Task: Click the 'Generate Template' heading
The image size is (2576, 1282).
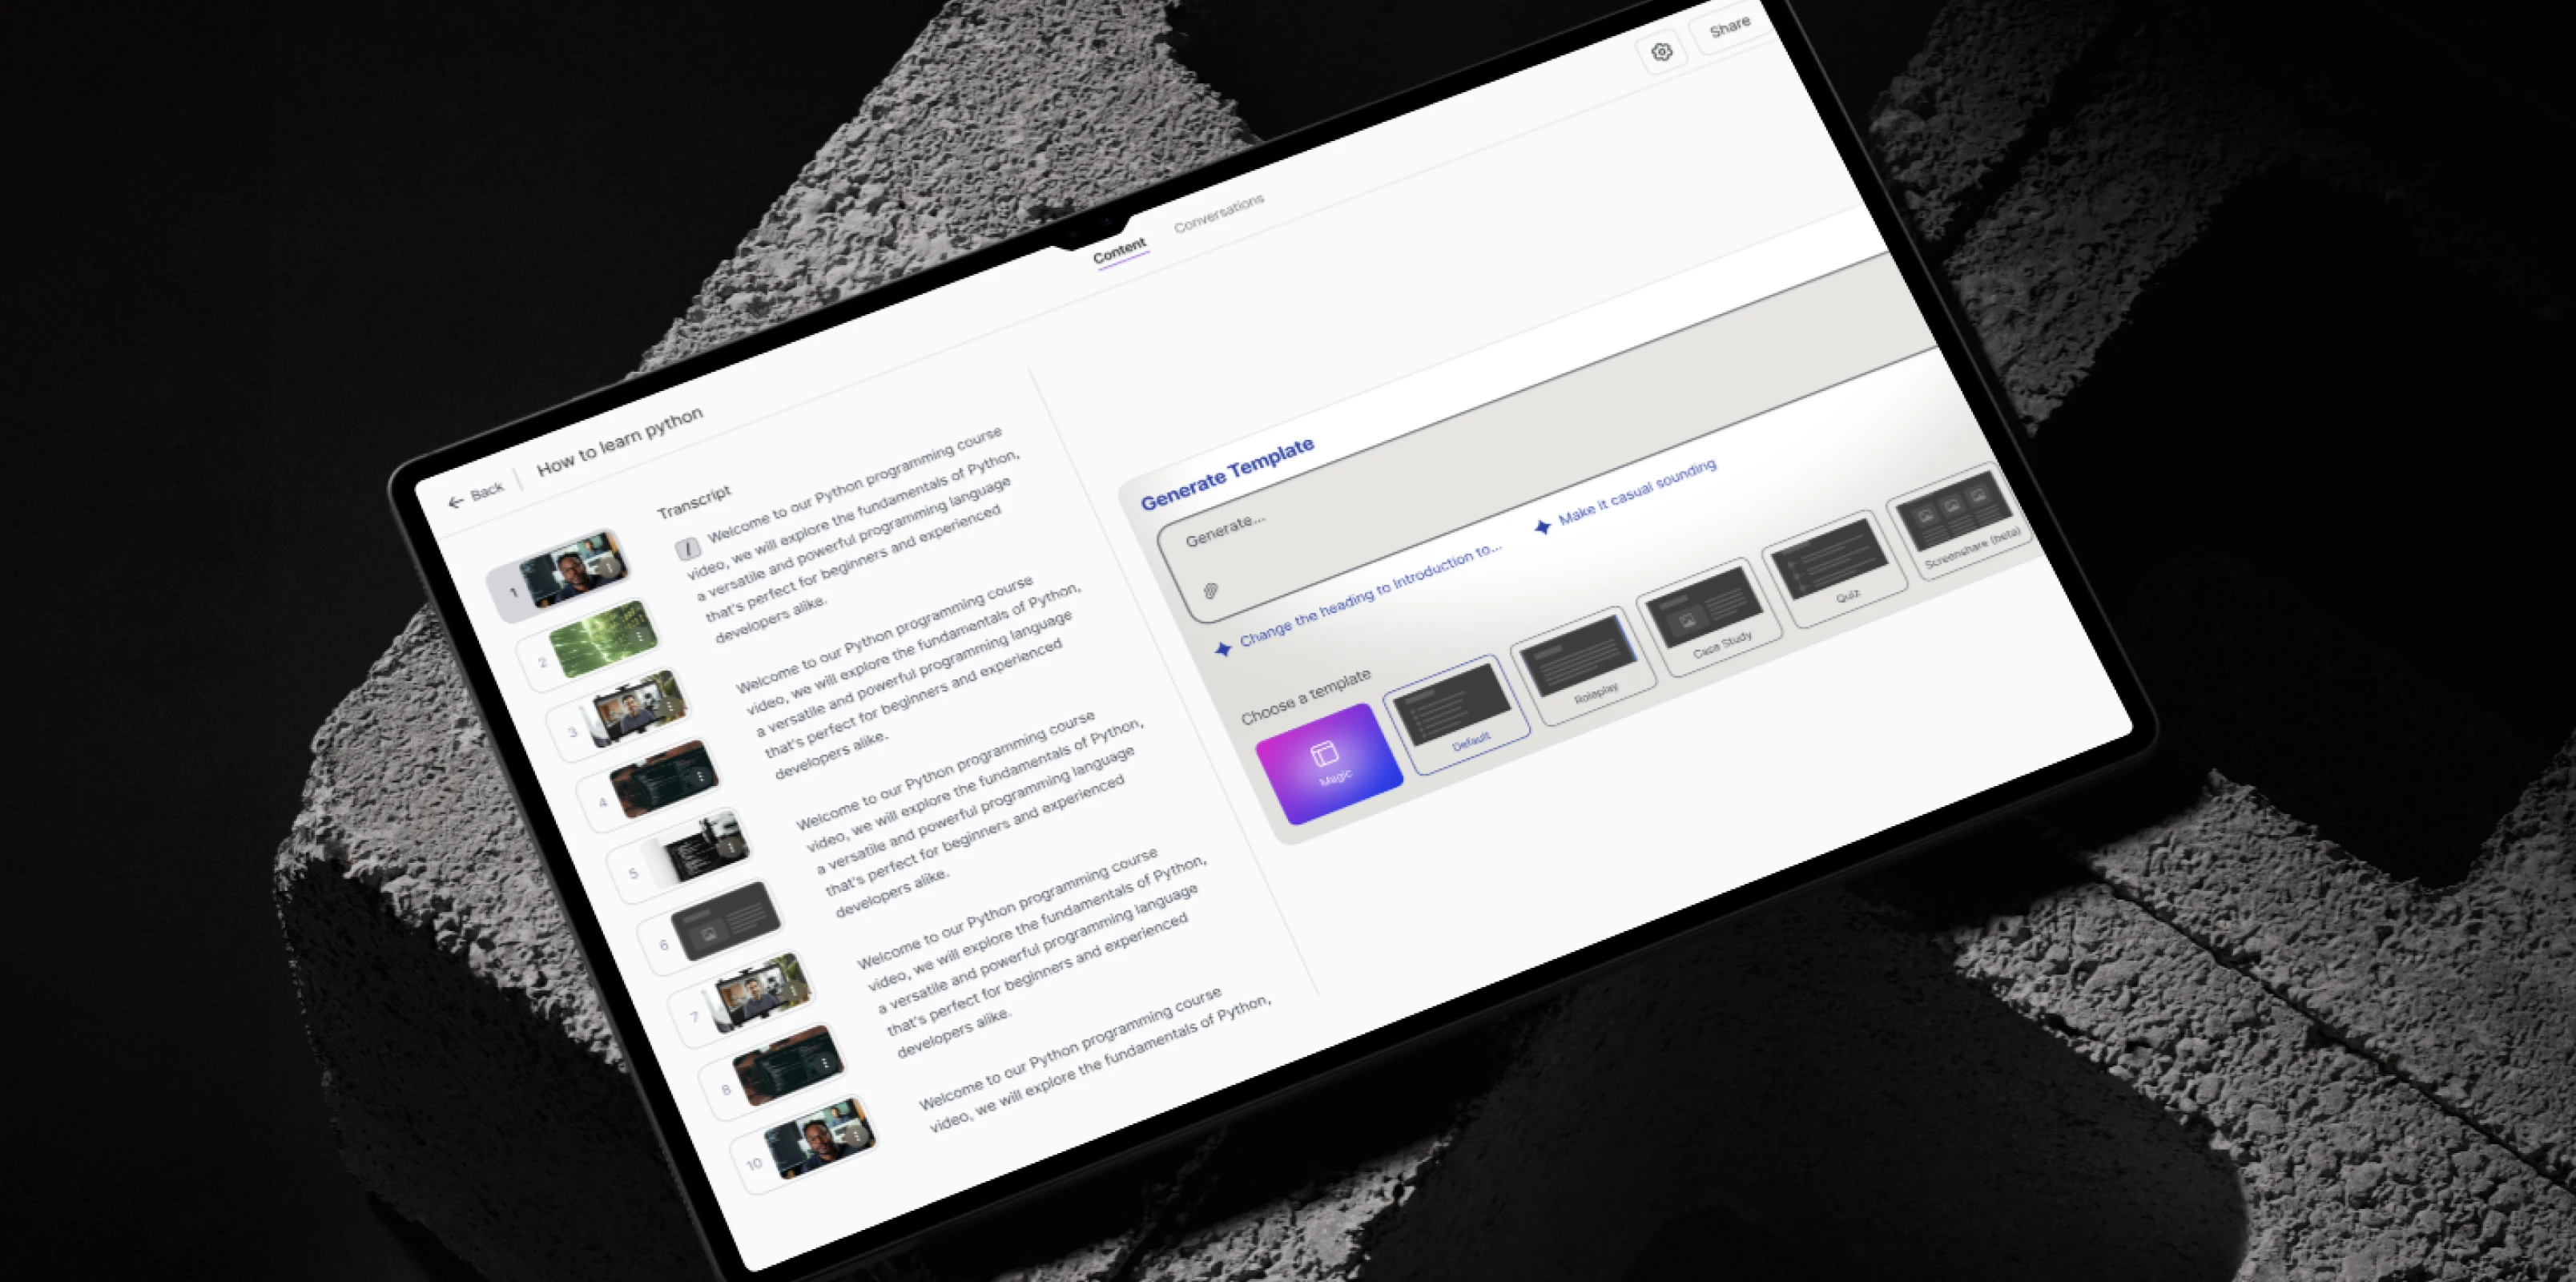Action: click(x=1228, y=474)
